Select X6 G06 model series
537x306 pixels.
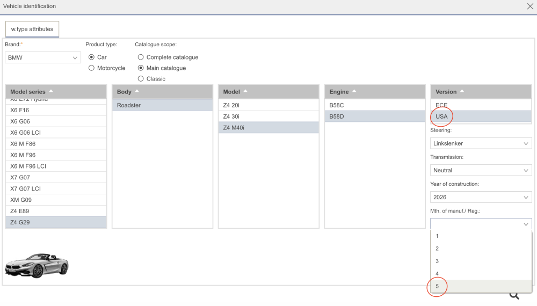[56, 121]
